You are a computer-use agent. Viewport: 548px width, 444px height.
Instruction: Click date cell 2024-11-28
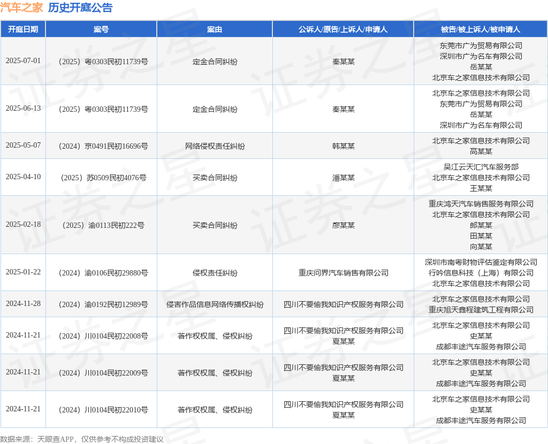(x=23, y=303)
